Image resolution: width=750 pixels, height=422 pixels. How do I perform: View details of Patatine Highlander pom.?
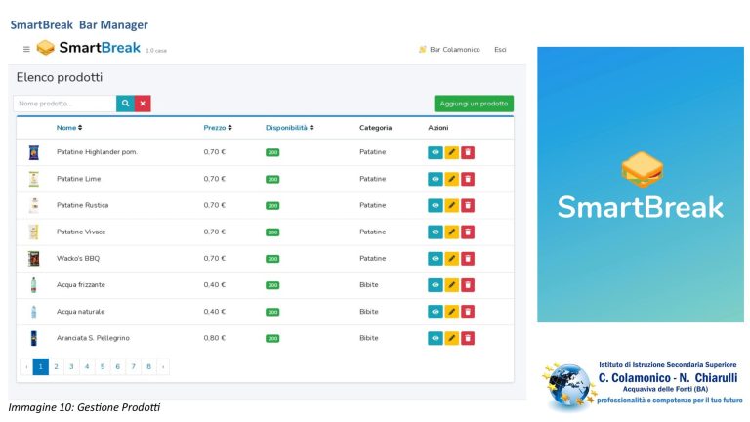click(x=436, y=152)
